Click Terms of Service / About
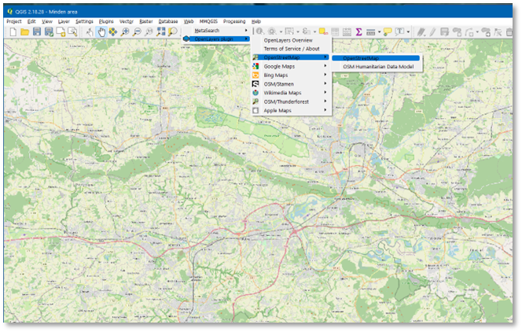The height and width of the screenshot is (332, 522). click(x=291, y=49)
